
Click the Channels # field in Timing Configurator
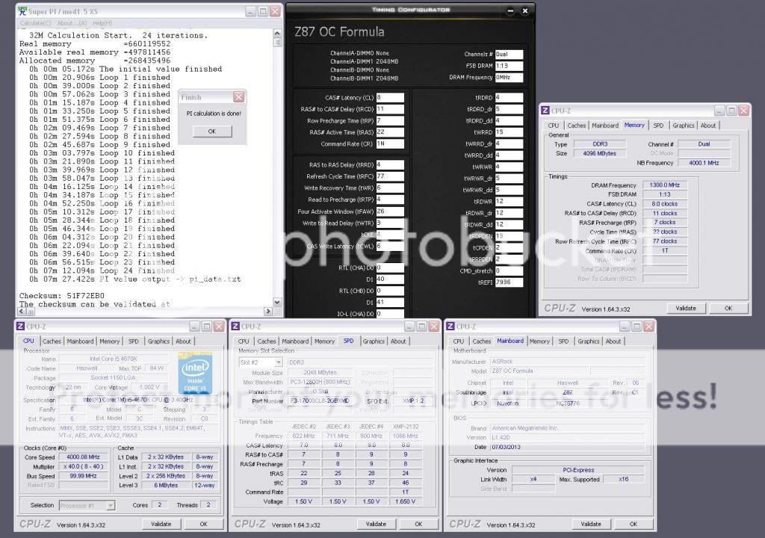[x=509, y=55]
